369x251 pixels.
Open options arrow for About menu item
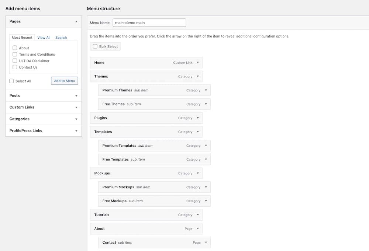[x=198, y=229]
